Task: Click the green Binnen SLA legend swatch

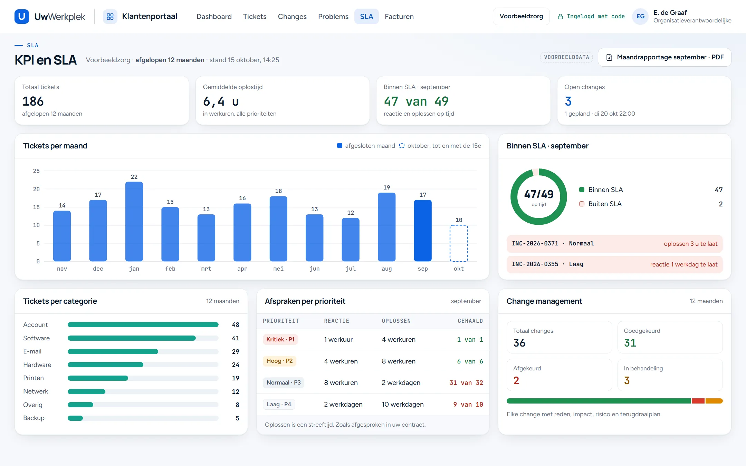Action: pyautogui.click(x=582, y=190)
